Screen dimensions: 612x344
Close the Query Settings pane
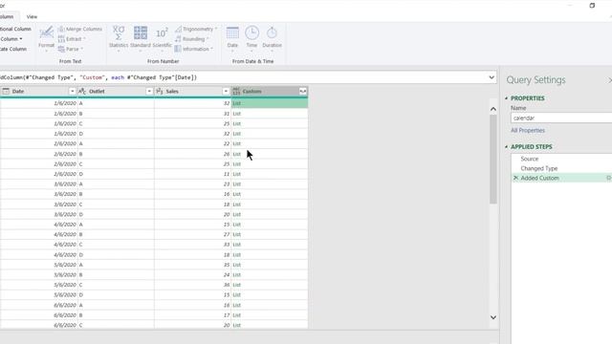pos(609,80)
